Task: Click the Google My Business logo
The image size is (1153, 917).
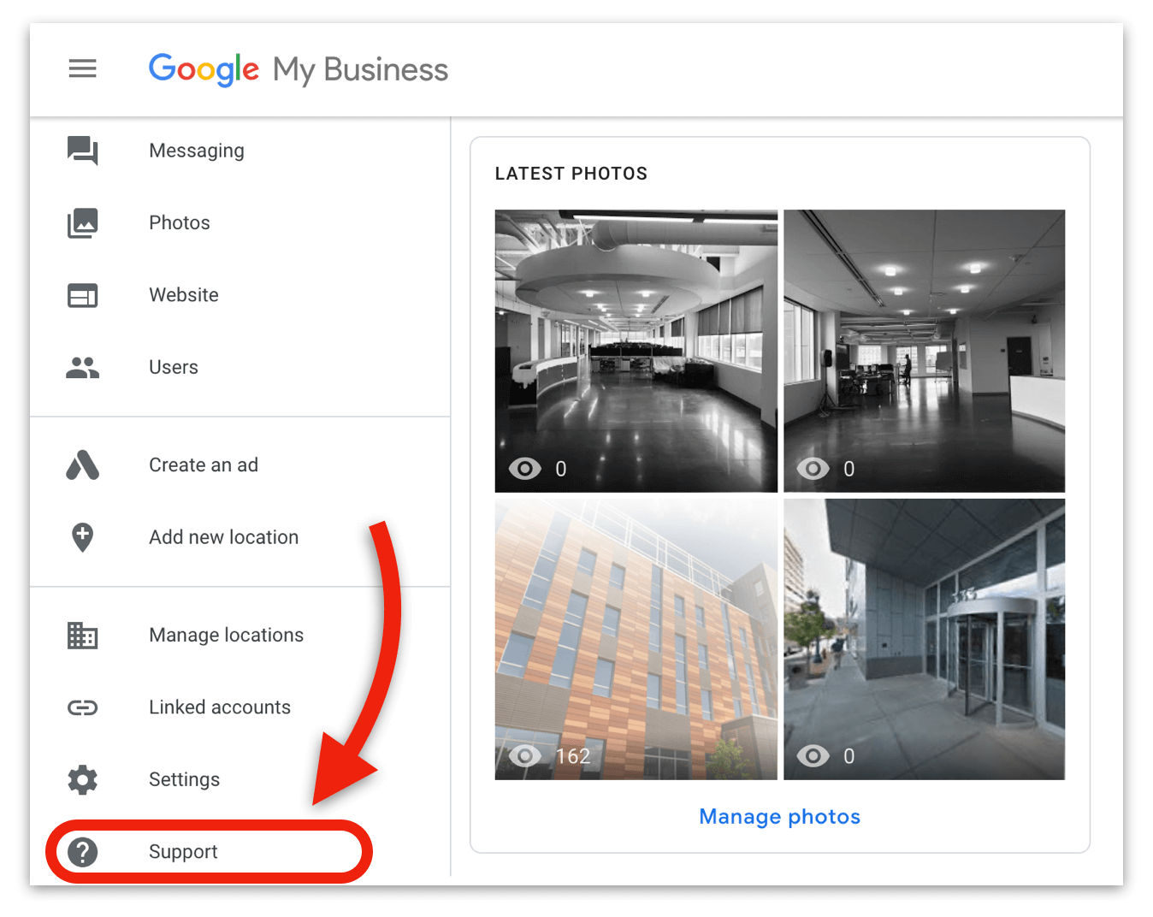Action: pyautogui.click(x=298, y=69)
